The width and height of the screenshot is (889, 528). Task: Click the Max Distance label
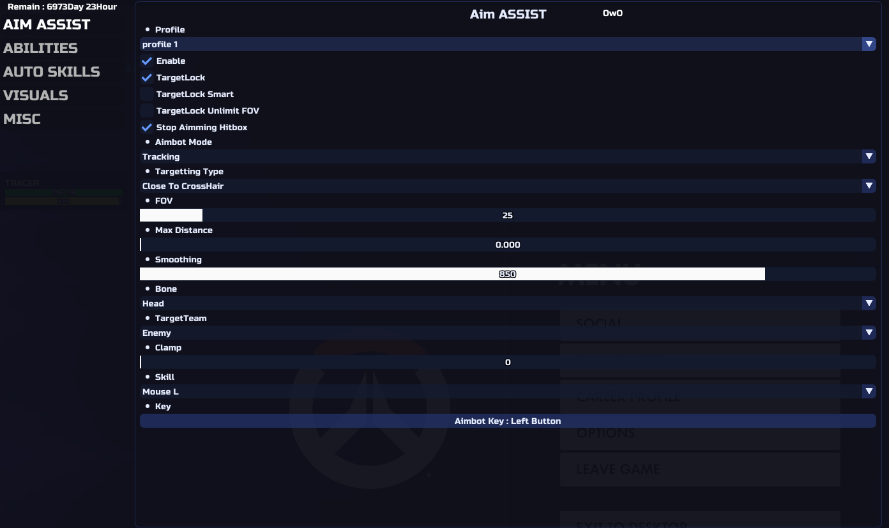tap(184, 230)
